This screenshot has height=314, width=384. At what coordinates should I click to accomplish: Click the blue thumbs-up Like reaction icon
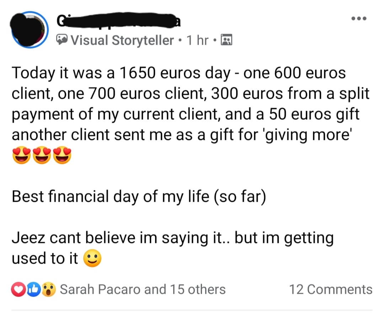tap(33, 290)
